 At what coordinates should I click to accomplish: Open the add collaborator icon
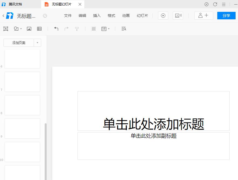(204, 16)
